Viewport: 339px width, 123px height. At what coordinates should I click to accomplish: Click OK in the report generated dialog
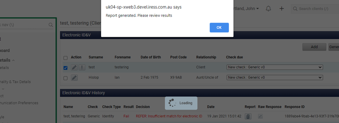pos(219,28)
